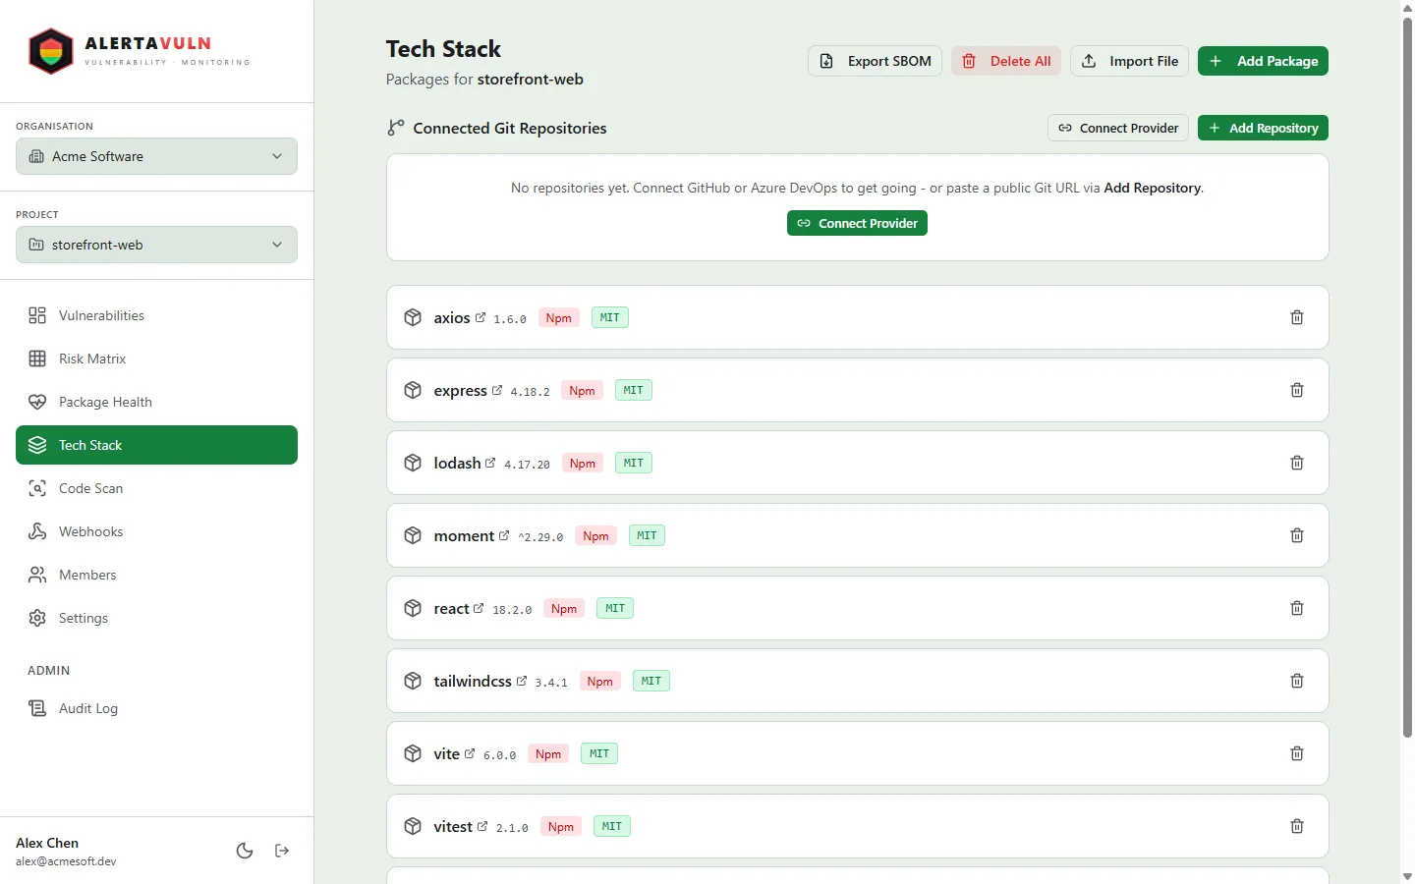The height and width of the screenshot is (884, 1415).
Task: Toggle dark mode with the moon icon
Action: pos(245,851)
